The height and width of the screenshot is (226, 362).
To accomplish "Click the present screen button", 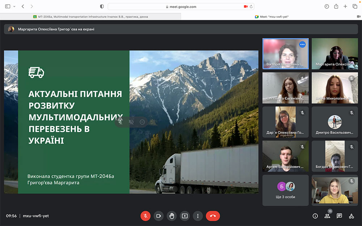I will (x=185, y=216).
